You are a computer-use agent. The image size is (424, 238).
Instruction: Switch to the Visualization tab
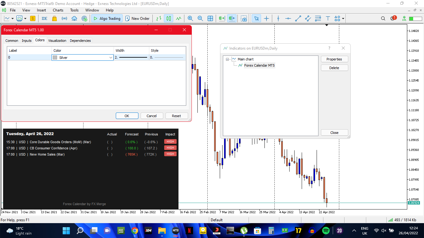pos(57,41)
